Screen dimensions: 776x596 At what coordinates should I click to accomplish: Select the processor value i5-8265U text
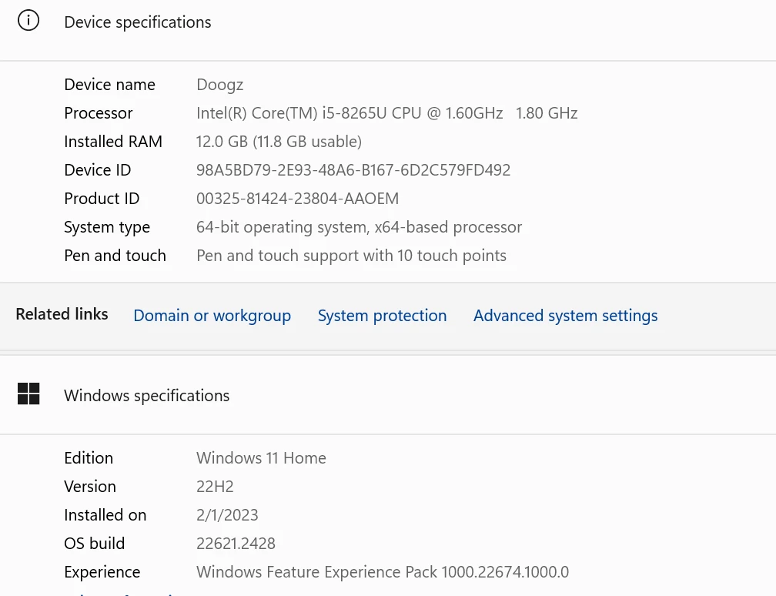pyautogui.click(x=387, y=113)
